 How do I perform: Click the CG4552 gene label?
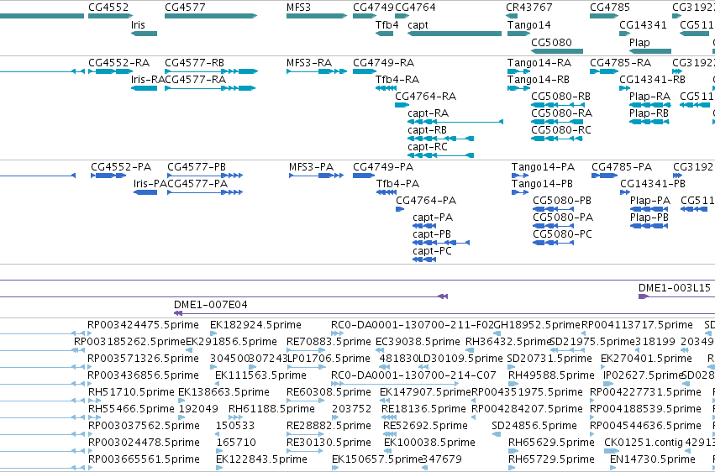[108, 8]
